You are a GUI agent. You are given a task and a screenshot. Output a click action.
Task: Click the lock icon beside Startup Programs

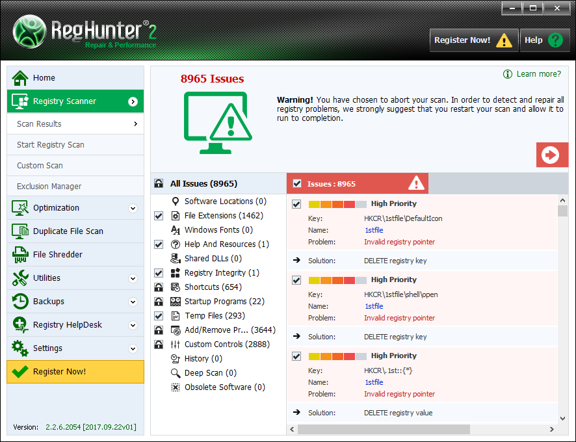tap(159, 302)
